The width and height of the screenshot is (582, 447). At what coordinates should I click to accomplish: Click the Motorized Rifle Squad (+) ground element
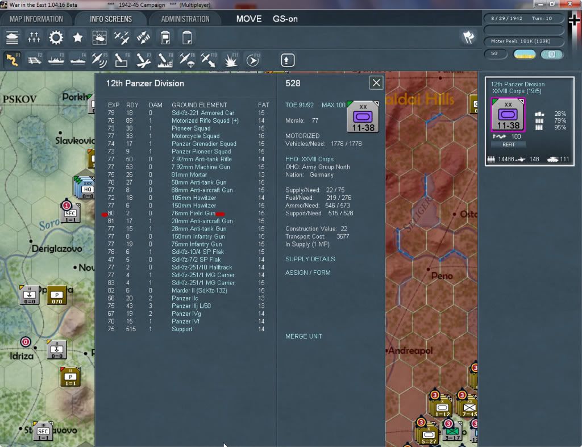[205, 120]
